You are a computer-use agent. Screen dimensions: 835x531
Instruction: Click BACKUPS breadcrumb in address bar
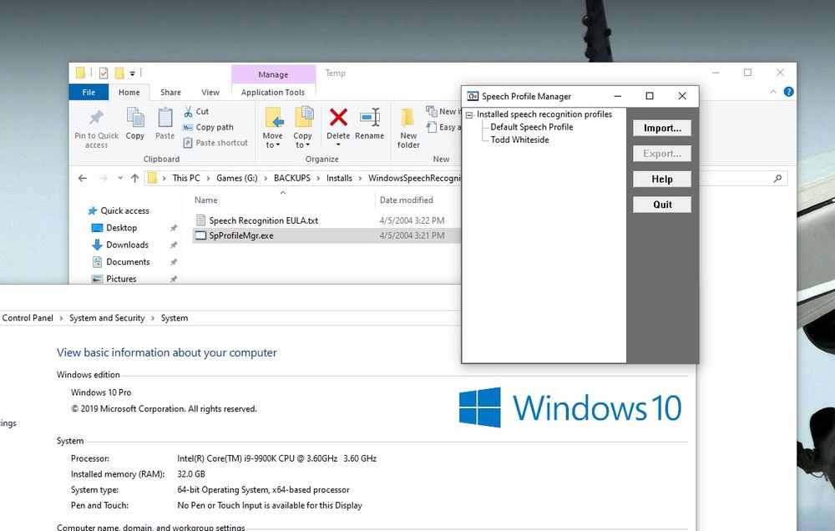point(291,178)
